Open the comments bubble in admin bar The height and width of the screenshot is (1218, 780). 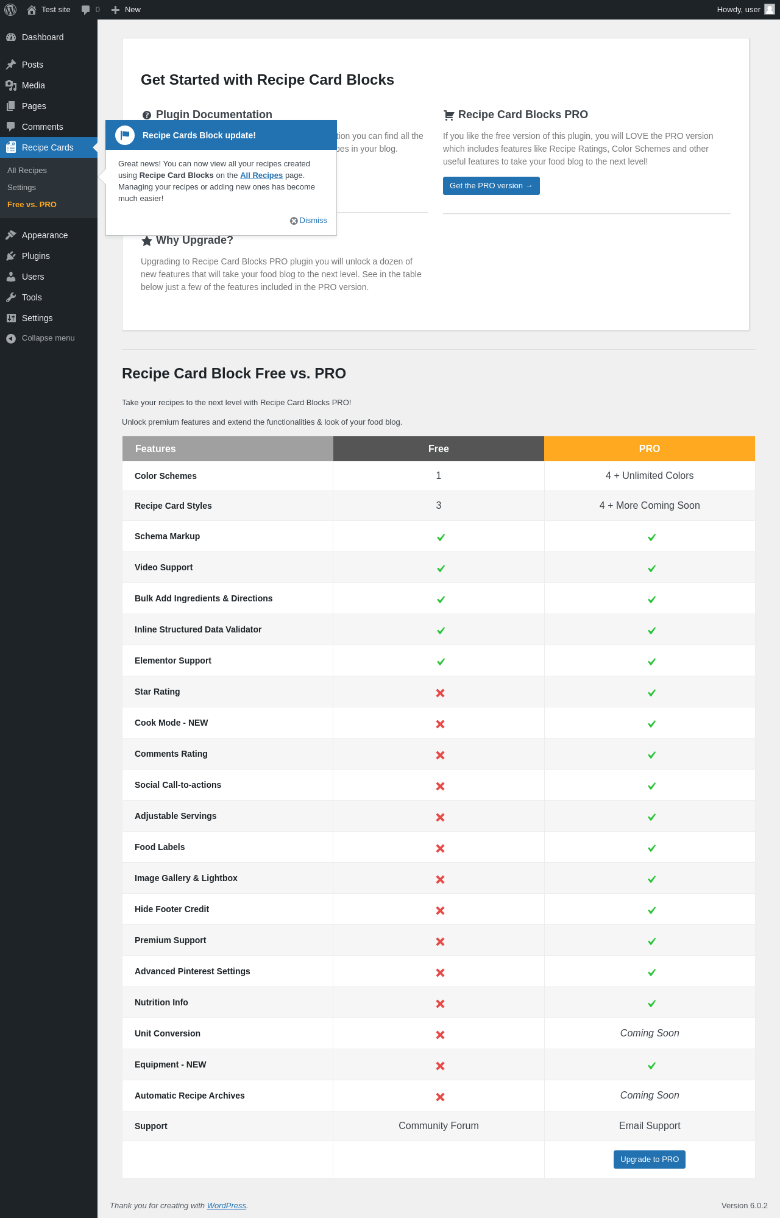click(x=86, y=10)
